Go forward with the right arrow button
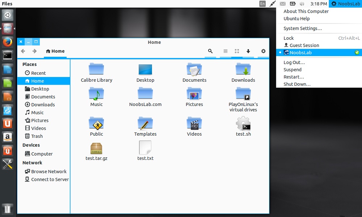The height and width of the screenshot is (217, 362). (34, 51)
